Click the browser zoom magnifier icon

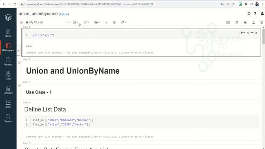228,4
